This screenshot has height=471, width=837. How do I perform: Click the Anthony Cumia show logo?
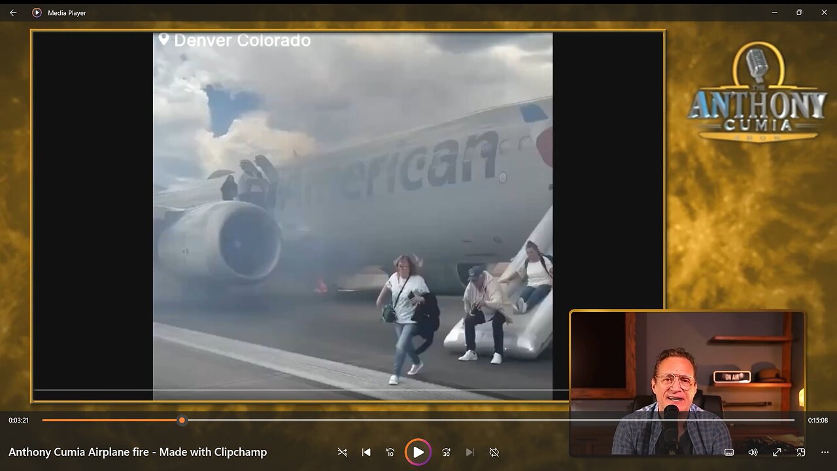pyautogui.click(x=757, y=92)
